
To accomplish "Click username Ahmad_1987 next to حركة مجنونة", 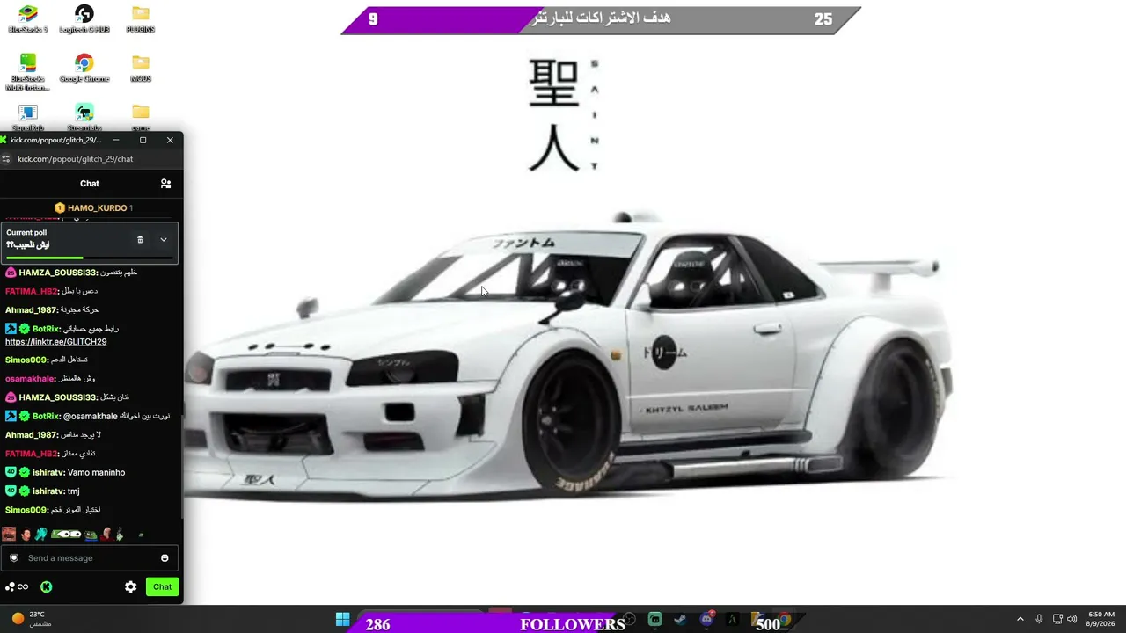I will coord(31,310).
